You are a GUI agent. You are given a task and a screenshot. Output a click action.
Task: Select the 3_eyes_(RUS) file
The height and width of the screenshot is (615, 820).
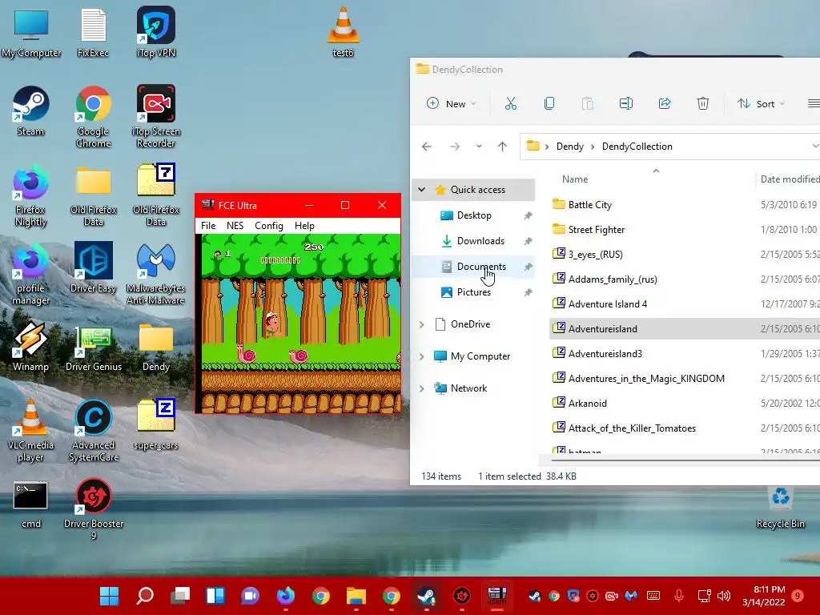[595, 254]
